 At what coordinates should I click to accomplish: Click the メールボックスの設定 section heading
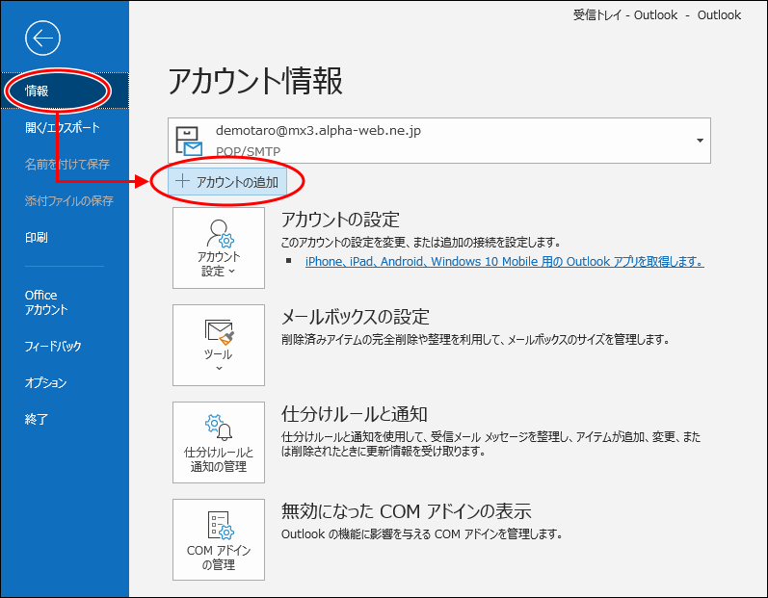[x=356, y=317]
